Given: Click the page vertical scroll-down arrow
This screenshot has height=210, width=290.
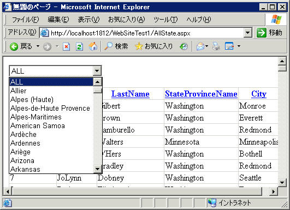Looking at the screenshot, I should [x=282, y=183].
